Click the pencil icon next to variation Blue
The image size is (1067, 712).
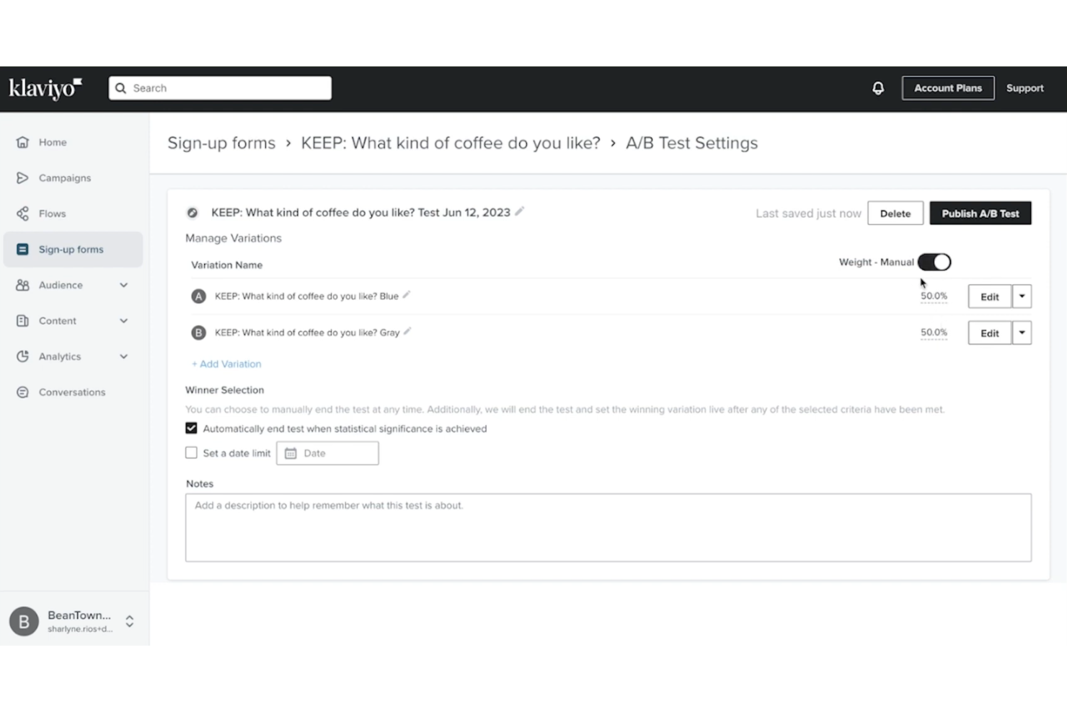(405, 295)
